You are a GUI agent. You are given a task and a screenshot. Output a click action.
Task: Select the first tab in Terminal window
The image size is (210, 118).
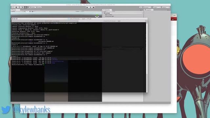click(x=45, y=21)
